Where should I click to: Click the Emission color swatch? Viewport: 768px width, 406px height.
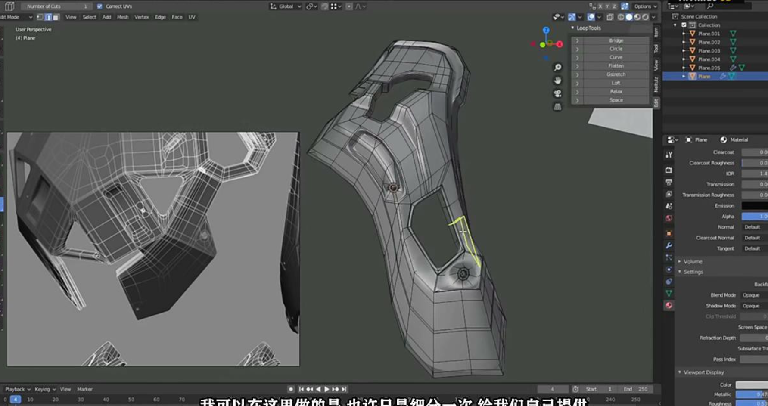pos(754,206)
